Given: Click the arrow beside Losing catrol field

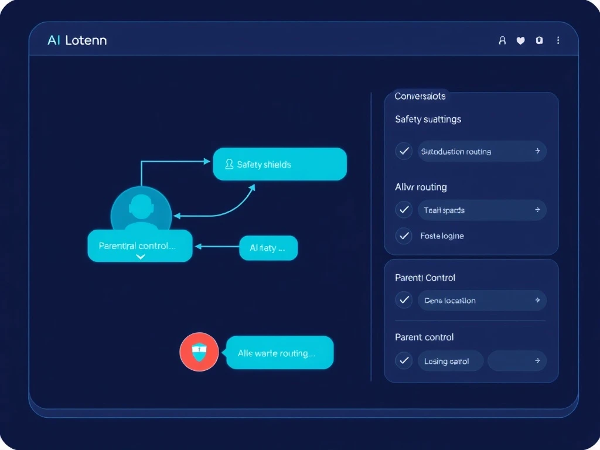Looking at the screenshot, I should [x=537, y=360].
